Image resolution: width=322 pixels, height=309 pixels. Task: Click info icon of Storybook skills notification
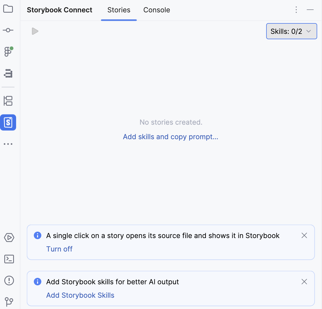38,282
